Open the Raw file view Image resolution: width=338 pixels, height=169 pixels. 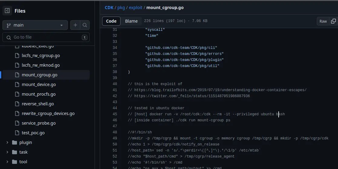click(323, 21)
